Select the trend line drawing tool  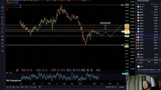click(x=2, y=4)
